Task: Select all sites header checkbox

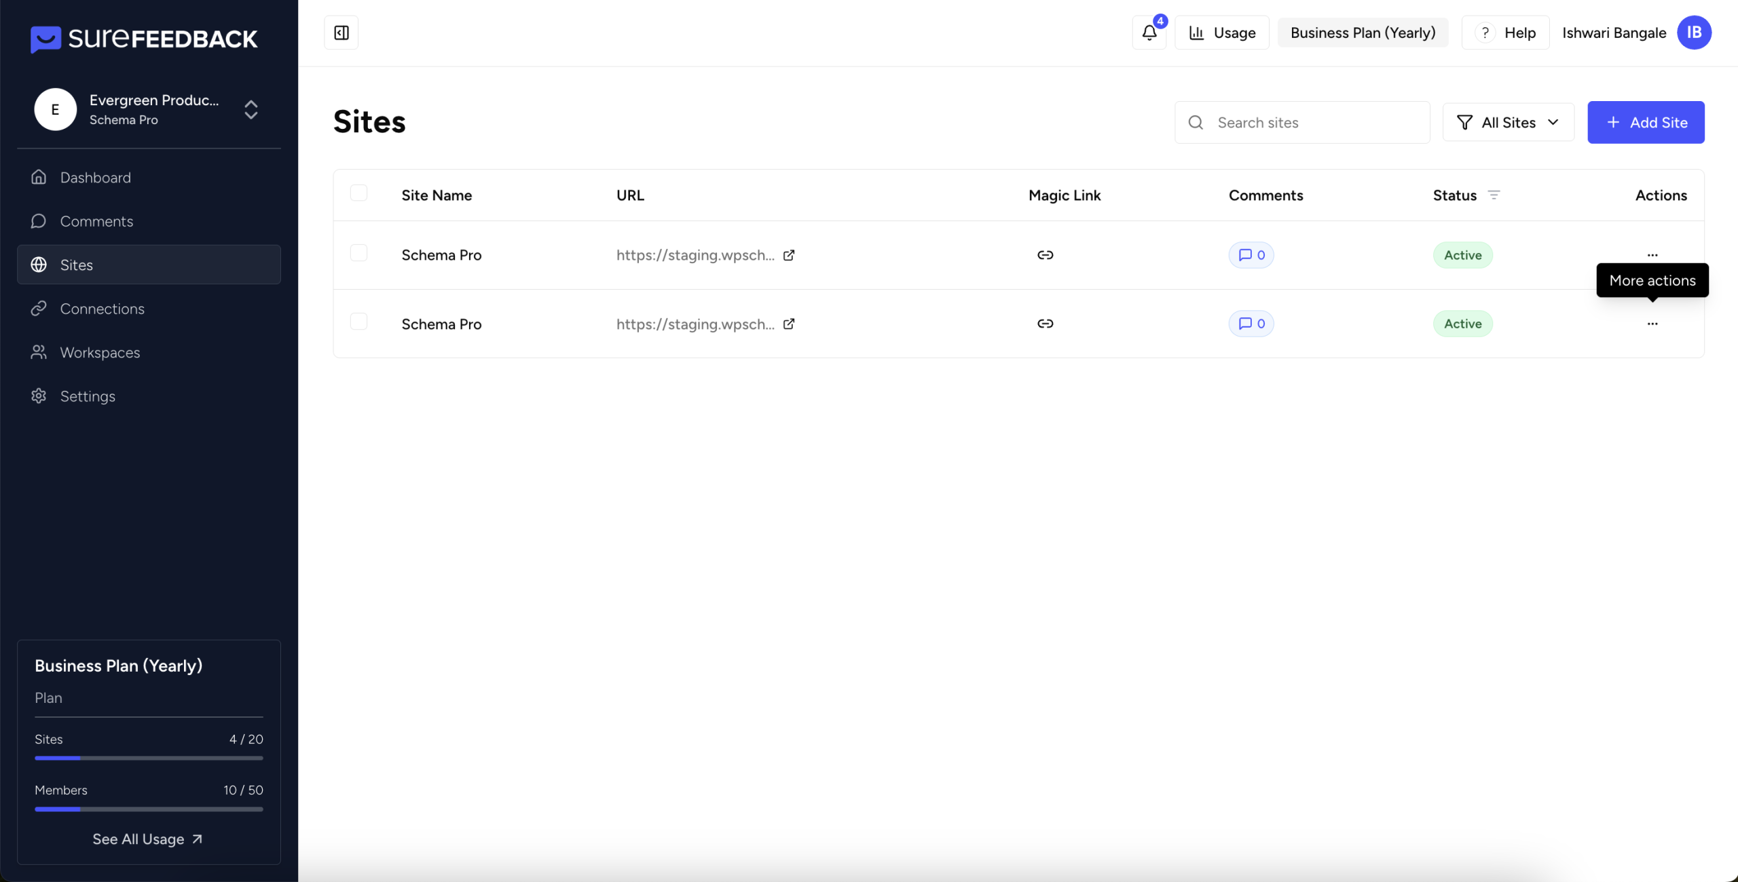Action: click(358, 193)
